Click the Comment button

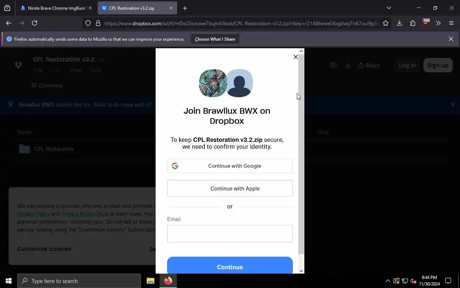[x=47, y=86]
